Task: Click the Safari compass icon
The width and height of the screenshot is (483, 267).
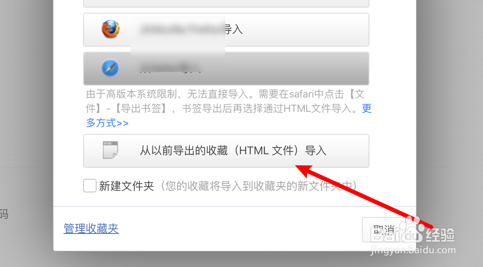Action: pyautogui.click(x=110, y=68)
